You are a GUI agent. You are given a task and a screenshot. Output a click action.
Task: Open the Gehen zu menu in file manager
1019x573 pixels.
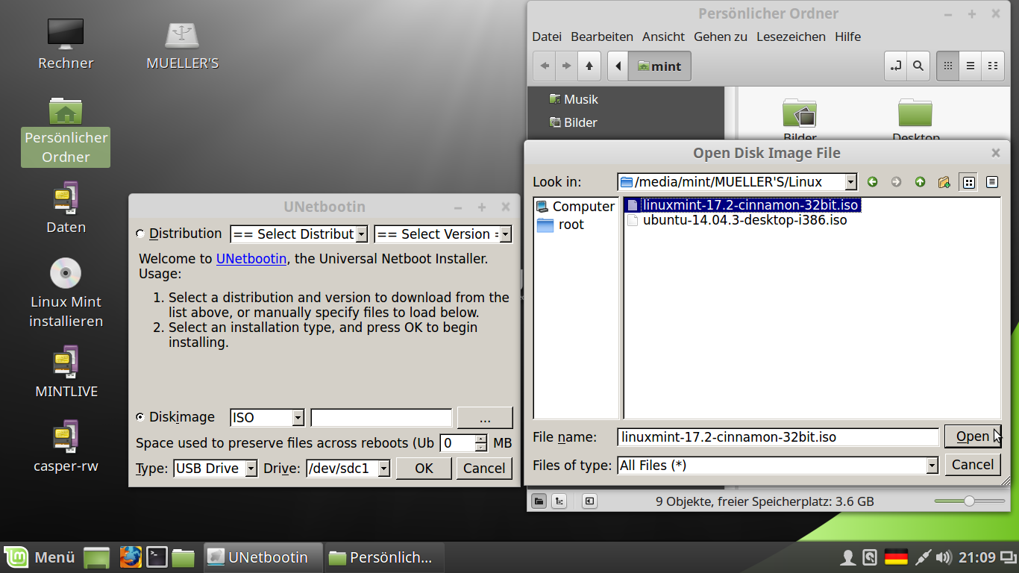click(x=721, y=37)
